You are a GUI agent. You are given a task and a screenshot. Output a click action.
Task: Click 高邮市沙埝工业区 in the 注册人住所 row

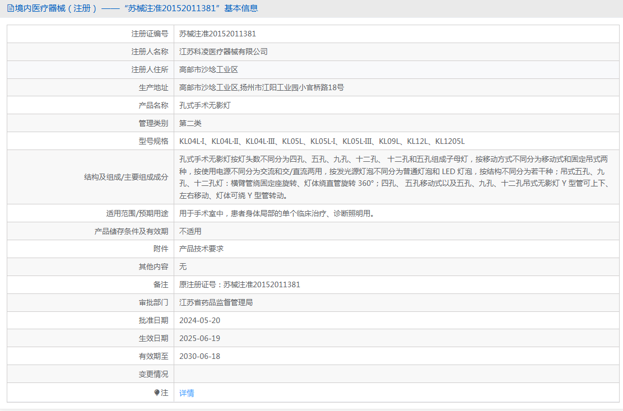point(208,69)
